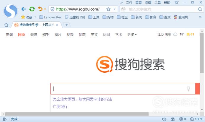Open the 问问 search category
Screen dimensions: 205x122
106,35
